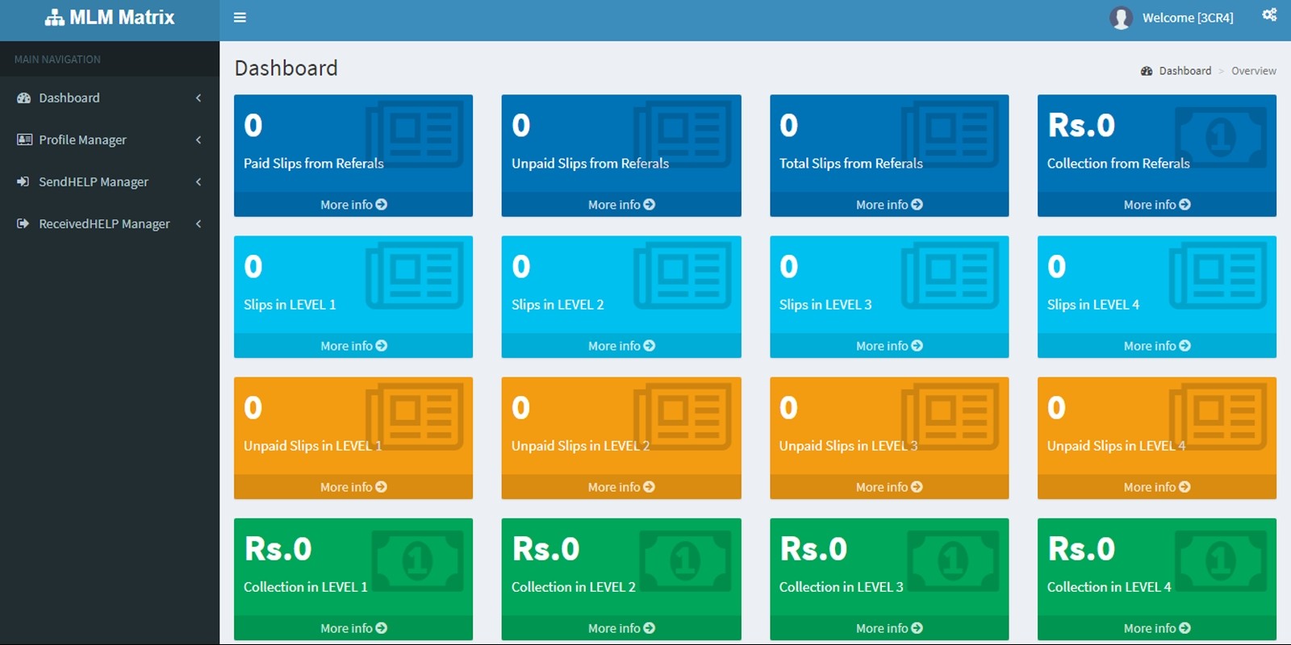Click the money icon on Collection in LEVEL 1
The height and width of the screenshot is (645, 1291).
(417, 560)
